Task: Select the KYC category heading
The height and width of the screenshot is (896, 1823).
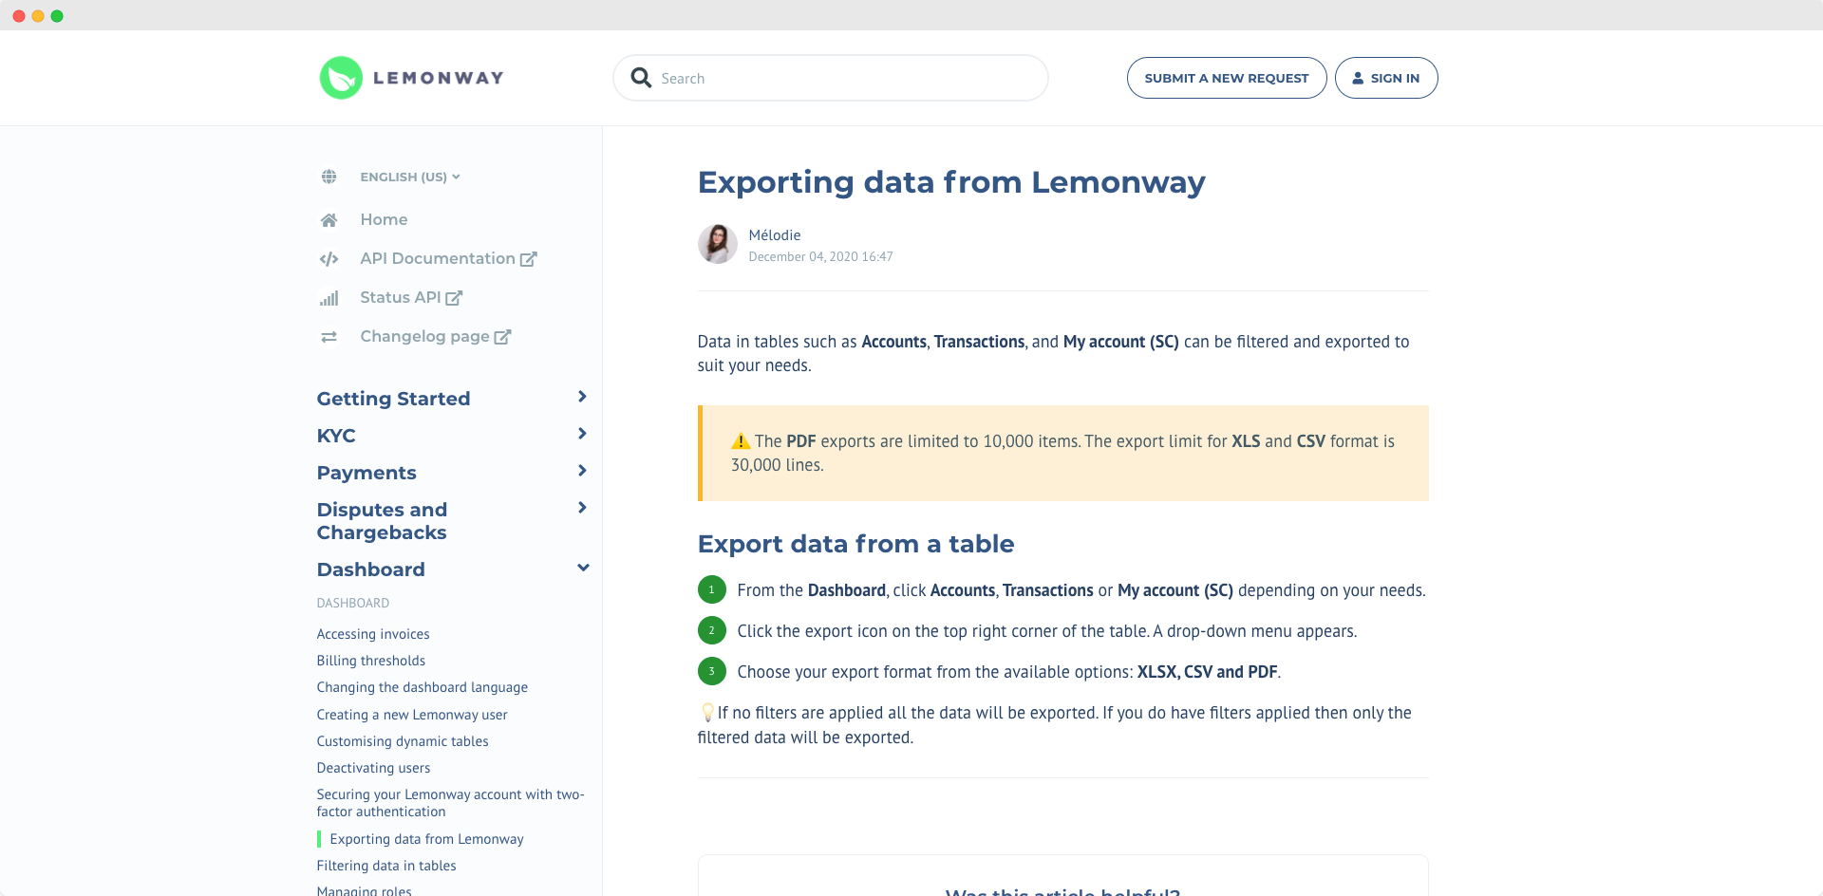Action: pos(336,436)
